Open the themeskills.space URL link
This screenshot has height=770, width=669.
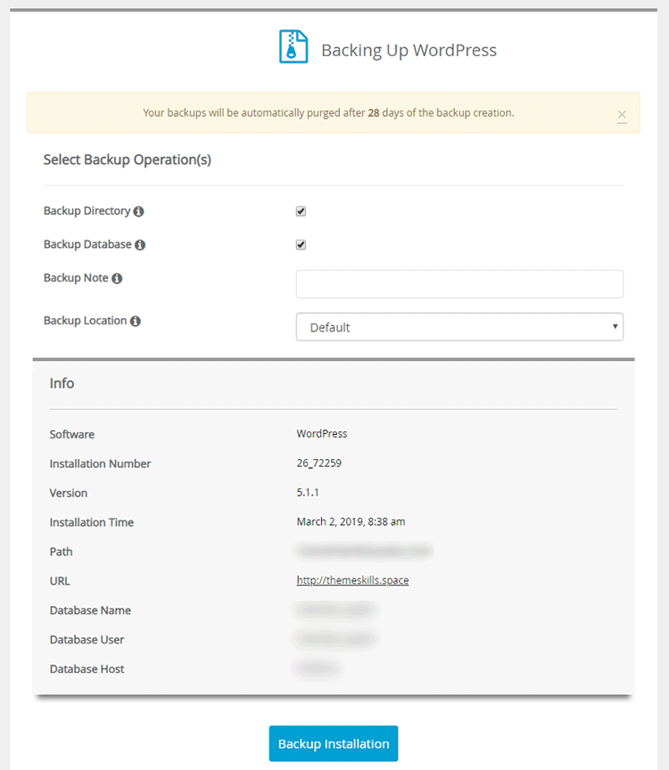coord(352,580)
